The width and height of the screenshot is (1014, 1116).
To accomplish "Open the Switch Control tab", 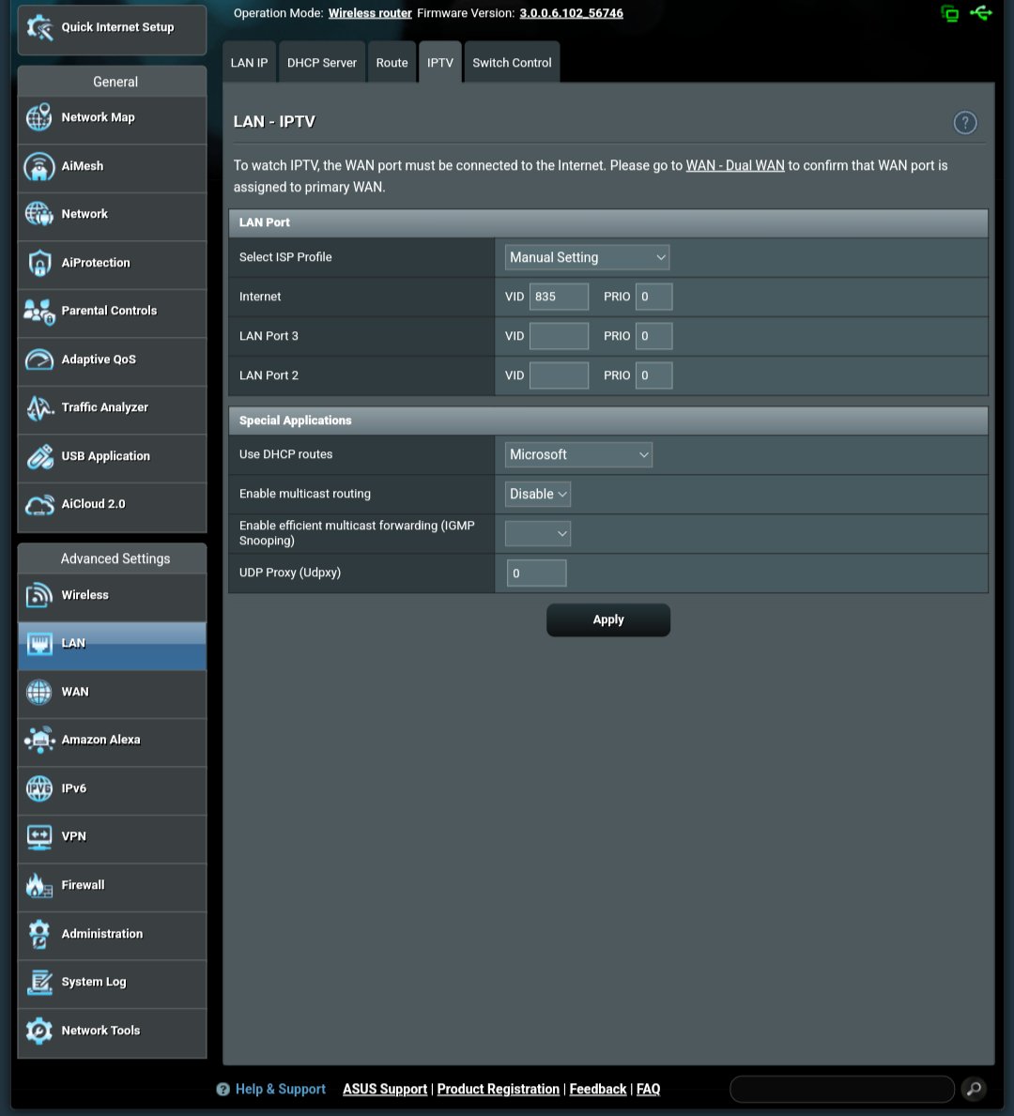I will 512,63.
